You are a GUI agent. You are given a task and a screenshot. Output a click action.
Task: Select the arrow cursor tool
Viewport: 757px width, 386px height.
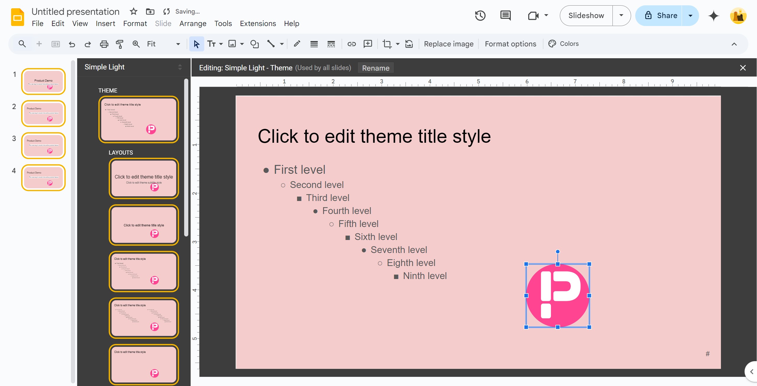click(x=197, y=44)
